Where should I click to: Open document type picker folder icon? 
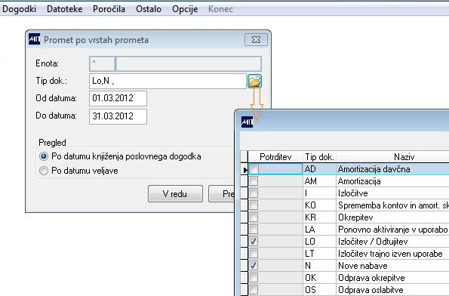[x=254, y=82]
